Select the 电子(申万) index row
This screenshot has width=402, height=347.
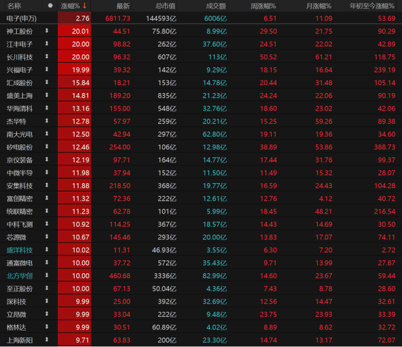201,18
